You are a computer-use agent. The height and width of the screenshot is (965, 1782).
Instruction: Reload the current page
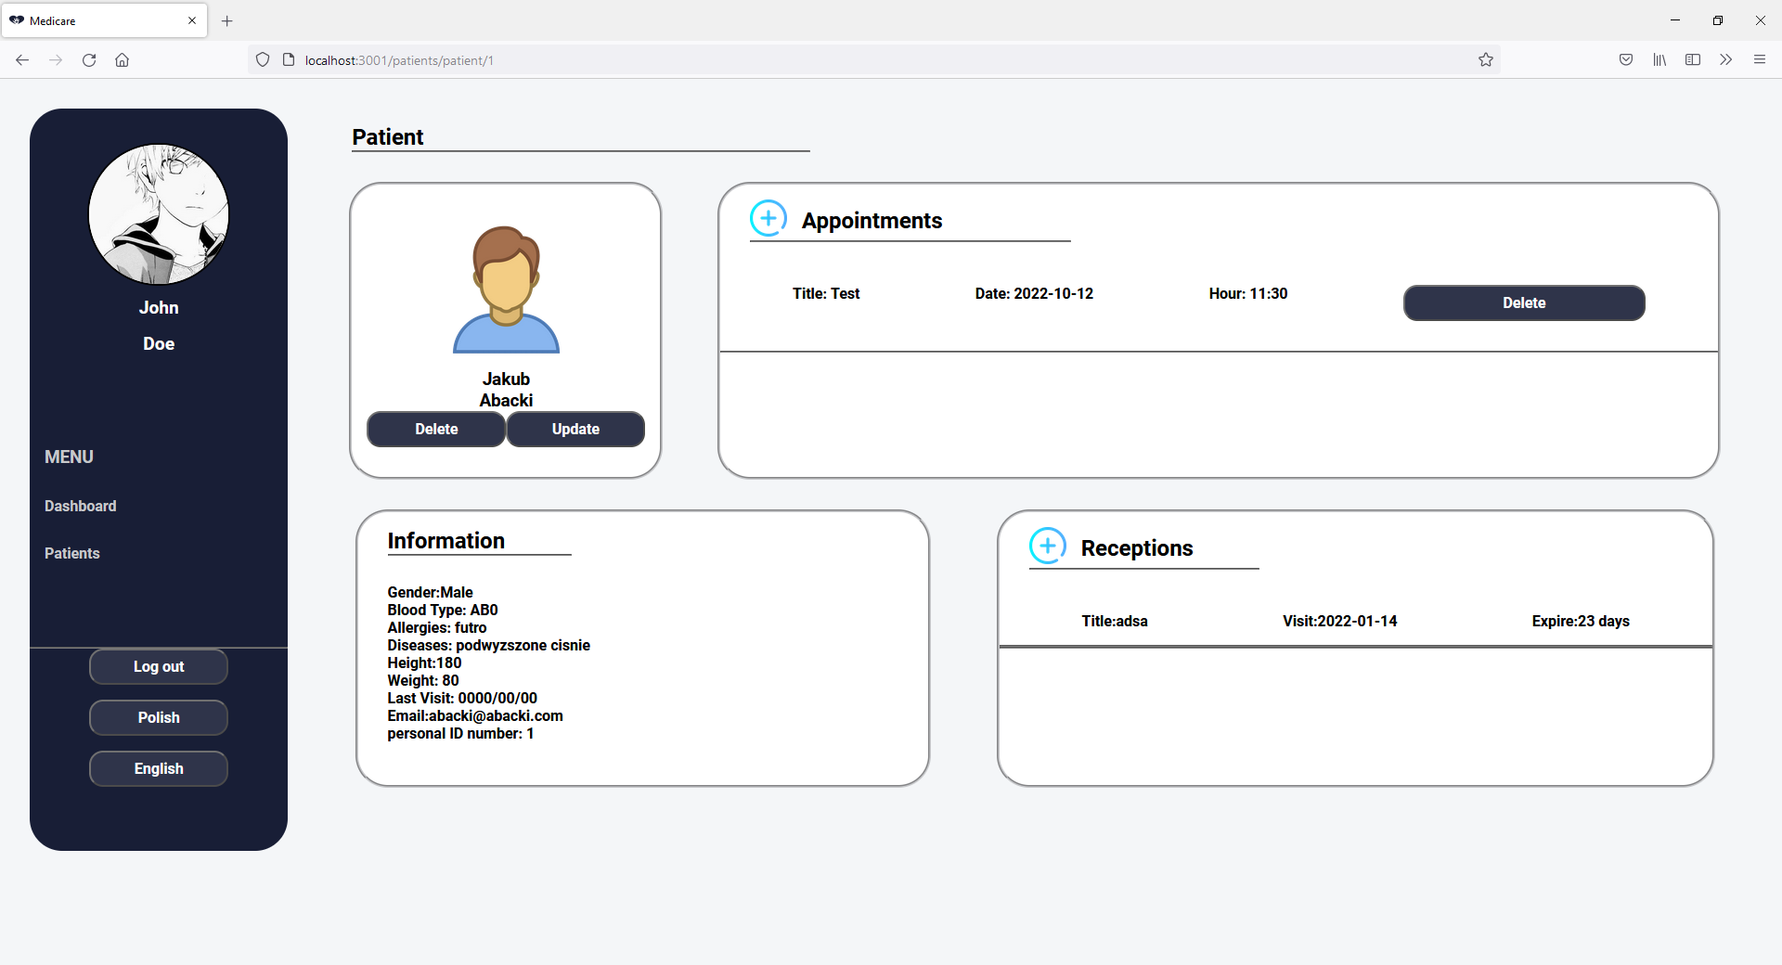coord(89,59)
